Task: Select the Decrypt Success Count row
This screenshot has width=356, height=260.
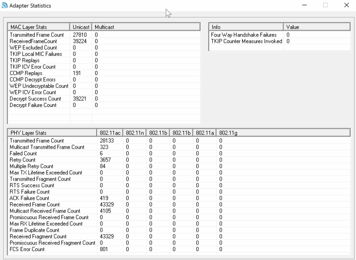Action: [x=104, y=98]
